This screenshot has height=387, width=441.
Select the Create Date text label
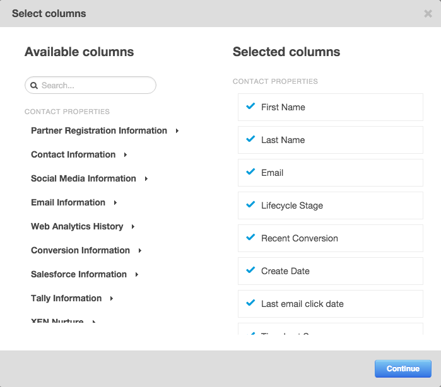click(x=285, y=271)
